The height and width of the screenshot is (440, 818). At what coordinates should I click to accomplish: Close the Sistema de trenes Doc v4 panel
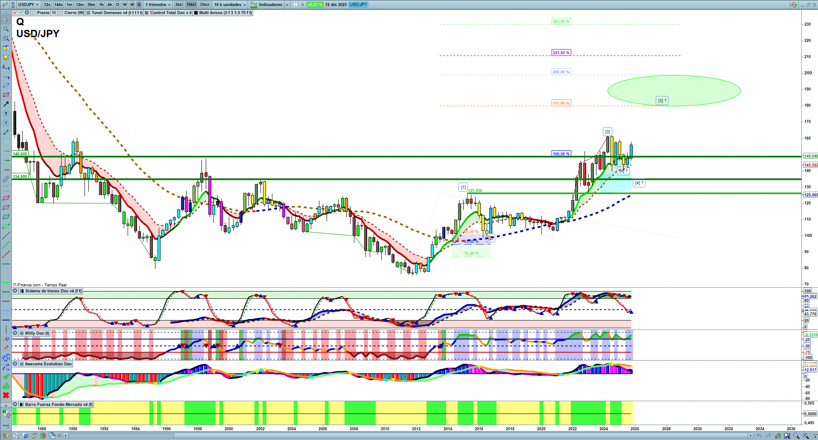[x=15, y=291]
